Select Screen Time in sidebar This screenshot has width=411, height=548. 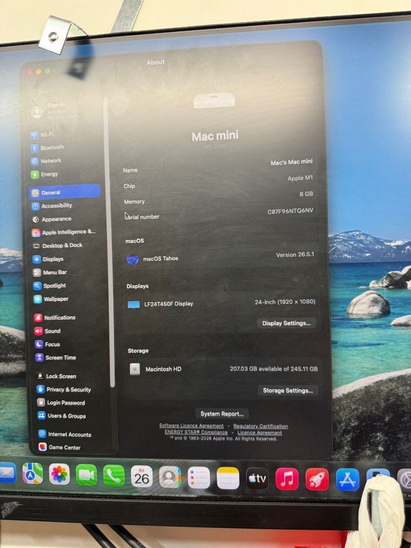click(56, 358)
